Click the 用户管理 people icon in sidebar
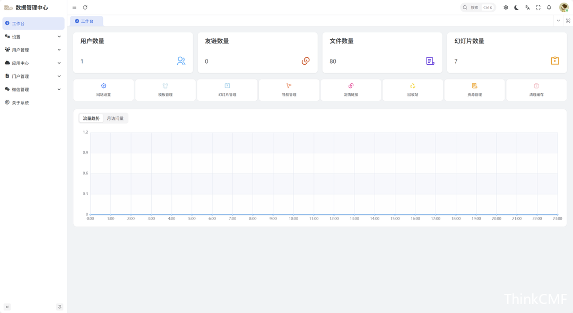Screen dimensions: 573x313 [7, 50]
